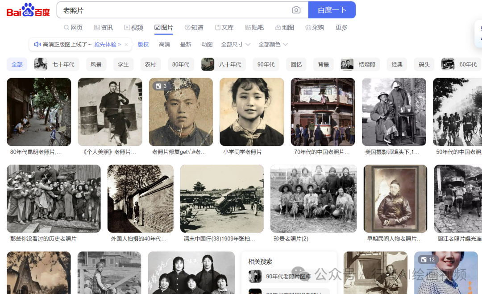Click the "12" image stack badge thumbnail

(x=429, y=259)
